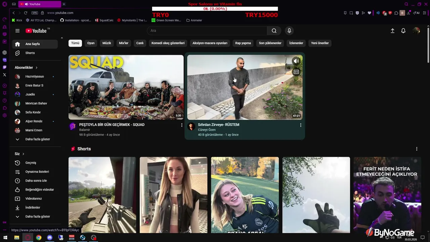Viewport: 430px width, 242px height.
Task: Select the Mix'ler filter chip
Action: pyautogui.click(x=124, y=43)
